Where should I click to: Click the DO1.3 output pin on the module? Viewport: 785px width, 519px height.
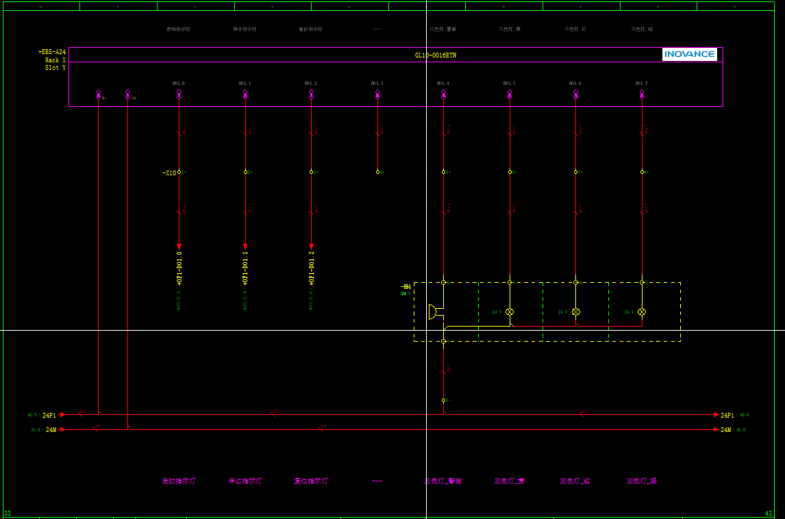click(377, 92)
